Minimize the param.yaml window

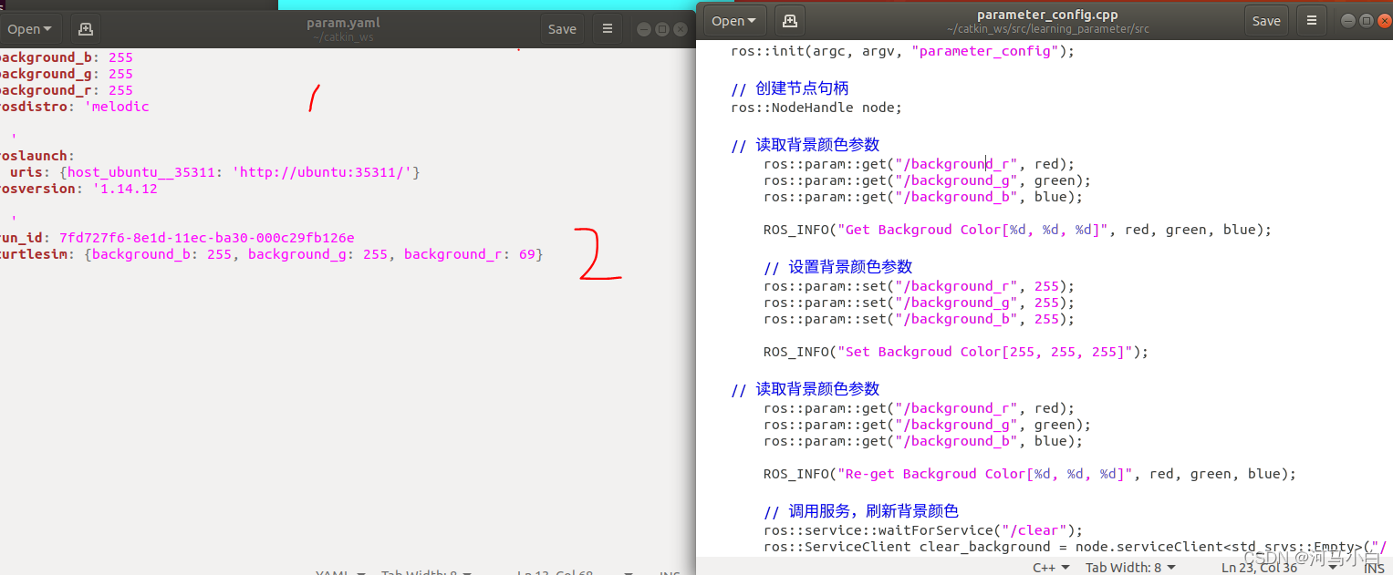point(644,29)
